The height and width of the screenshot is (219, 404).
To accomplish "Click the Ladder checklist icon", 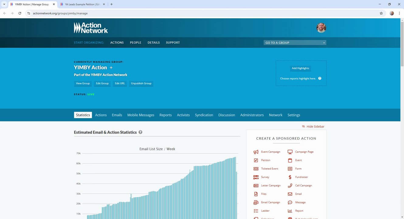I will coord(256,211).
